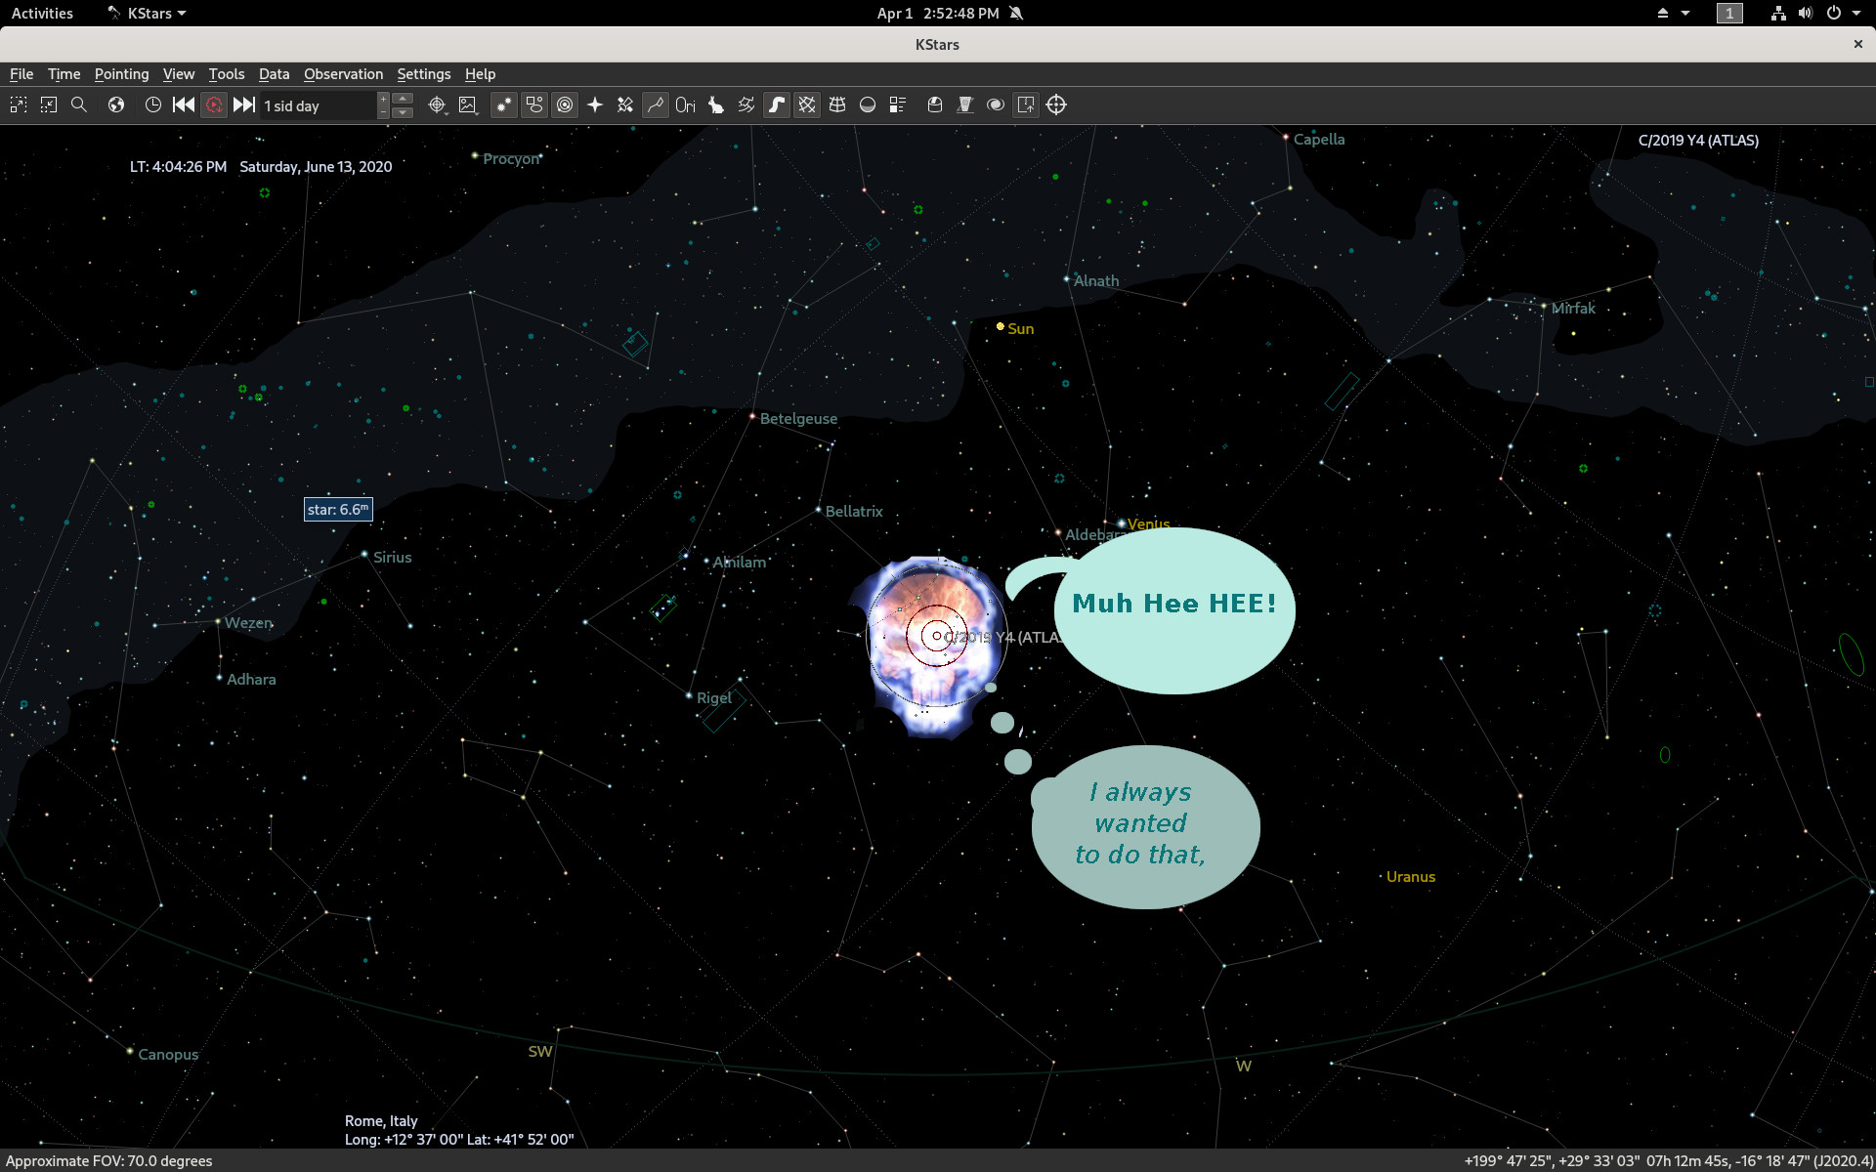Click the Bellatrix star label
Screen dimensions: 1876x1172
click(854, 511)
